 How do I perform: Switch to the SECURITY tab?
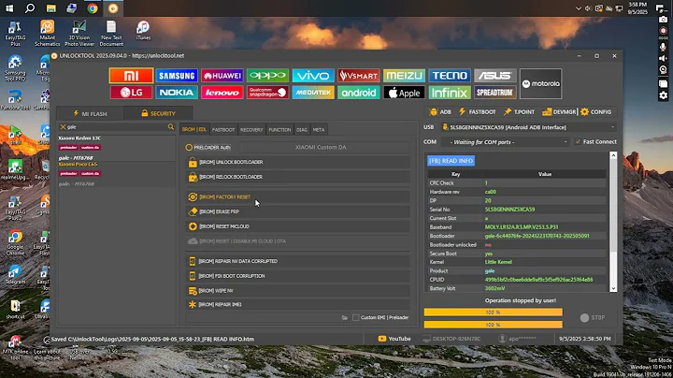click(x=158, y=113)
